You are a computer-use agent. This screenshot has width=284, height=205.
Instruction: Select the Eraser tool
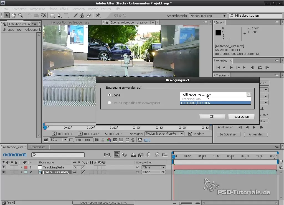[x=88, y=16]
